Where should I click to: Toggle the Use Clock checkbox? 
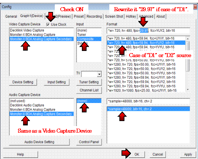48,25
